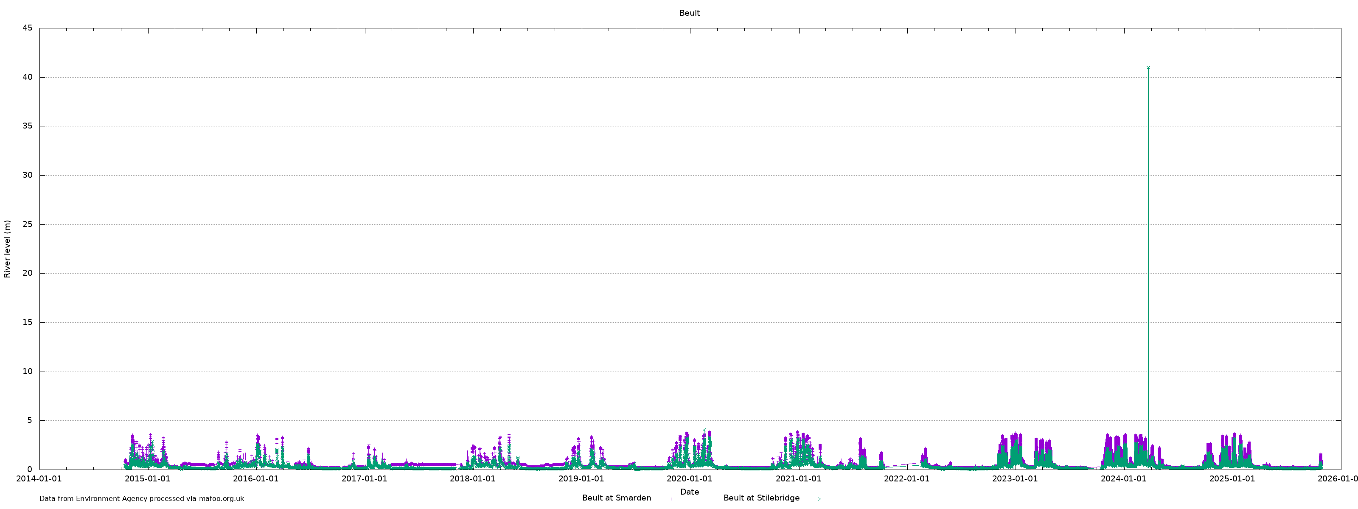
Task: Click the 40 y-axis tick label
Action: pos(28,77)
